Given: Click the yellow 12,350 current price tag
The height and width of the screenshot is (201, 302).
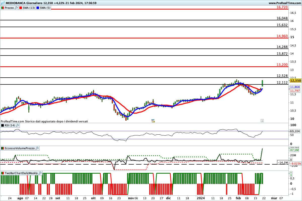Looking at the screenshot, I should coord(295,81).
